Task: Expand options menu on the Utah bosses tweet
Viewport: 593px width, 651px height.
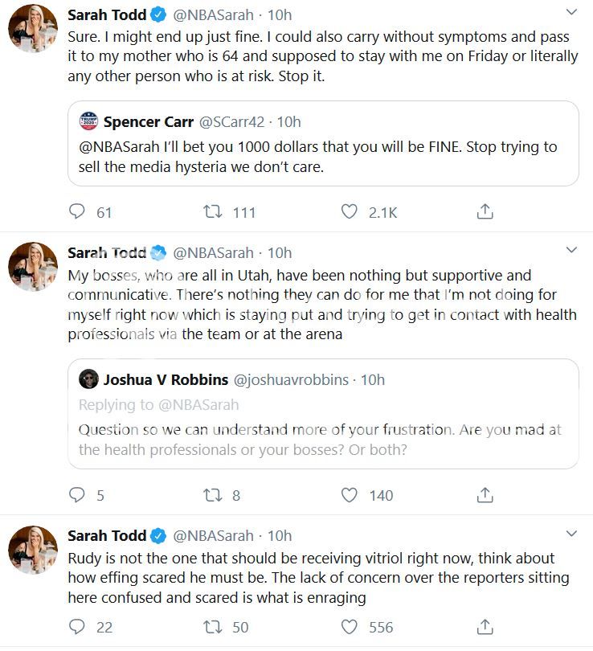Action: pos(571,251)
